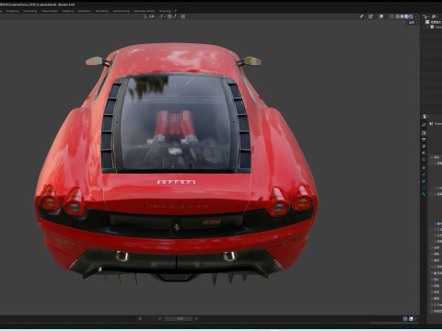Switch to the Animation workspace tab

[x=85, y=11]
